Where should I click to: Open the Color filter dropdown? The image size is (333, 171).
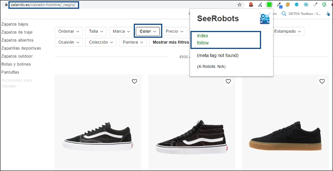coord(148,31)
